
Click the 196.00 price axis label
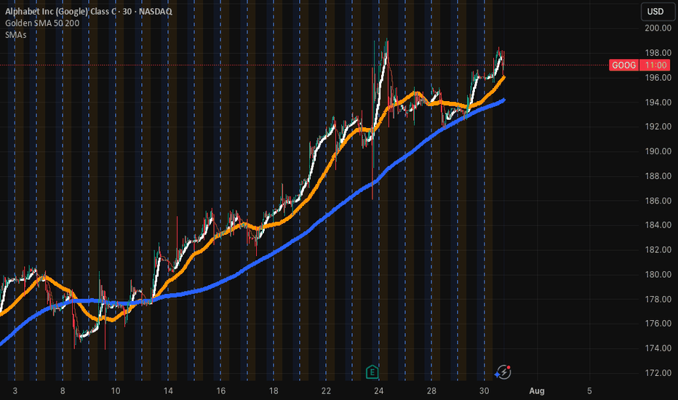(x=658, y=77)
